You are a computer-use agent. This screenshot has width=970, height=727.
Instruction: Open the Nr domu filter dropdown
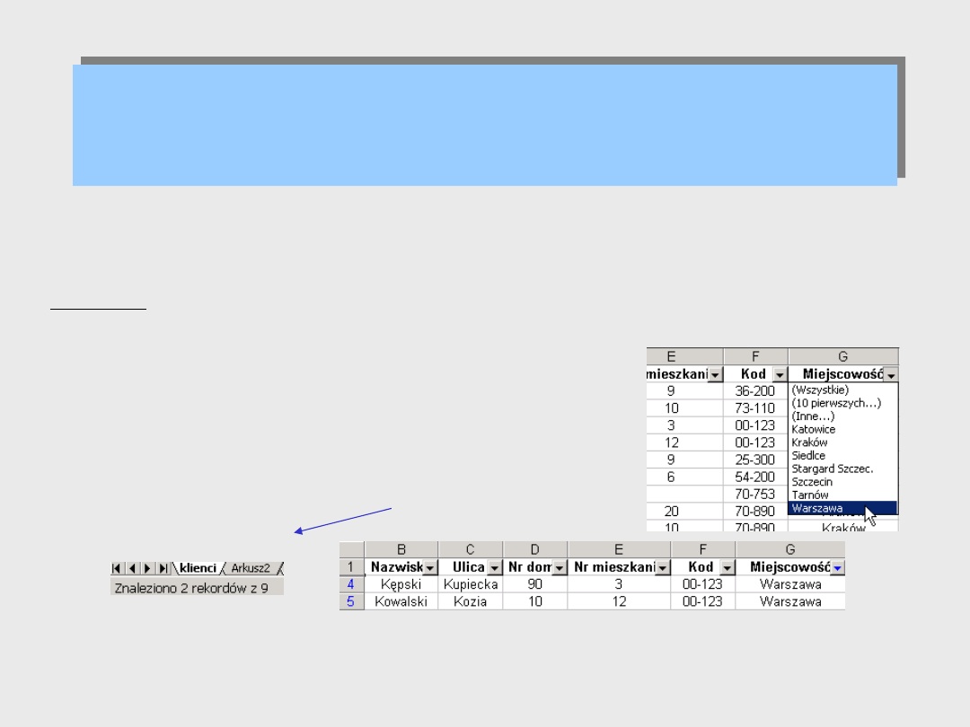click(559, 567)
